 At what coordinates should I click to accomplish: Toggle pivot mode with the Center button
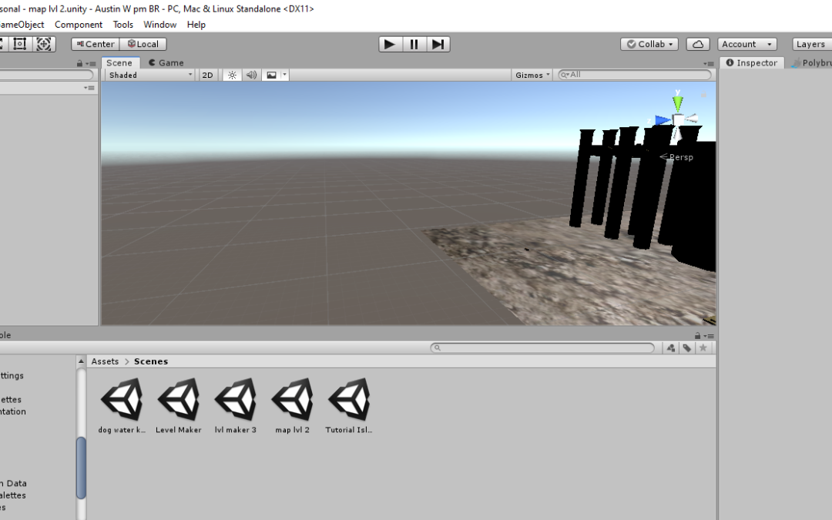pos(96,44)
